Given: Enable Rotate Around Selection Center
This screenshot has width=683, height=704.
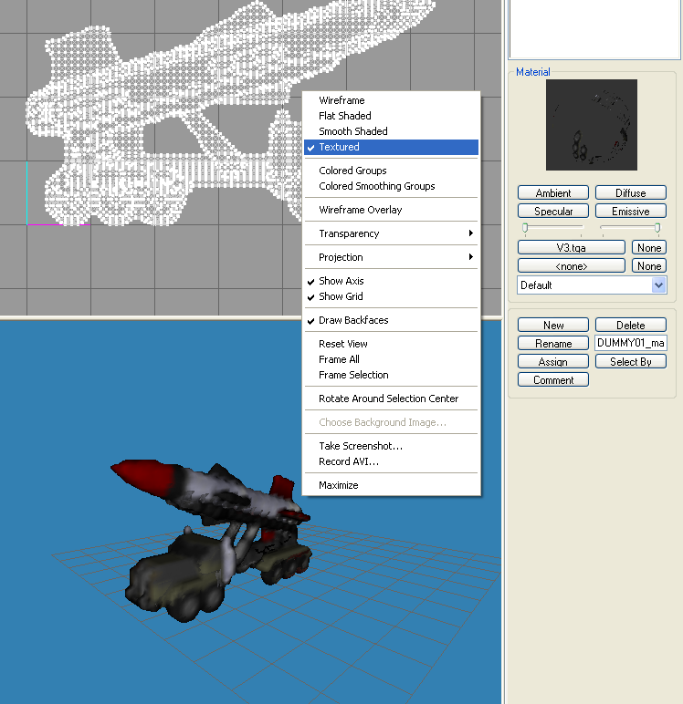Looking at the screenshot, I should coord(391,399).
